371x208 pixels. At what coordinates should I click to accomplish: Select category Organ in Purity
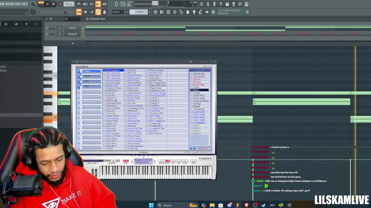tap(199, 93)
